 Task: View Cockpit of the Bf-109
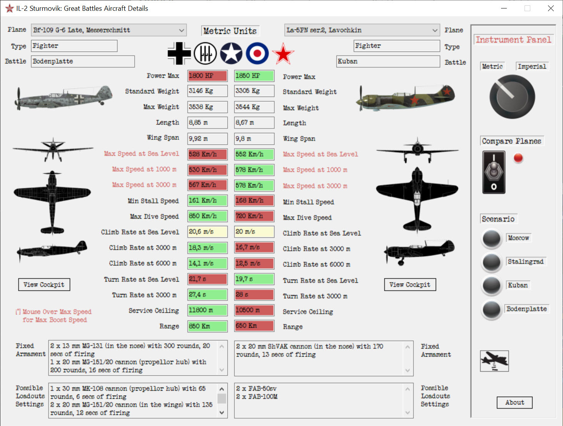pyautogui.click(x=44, y=285)
